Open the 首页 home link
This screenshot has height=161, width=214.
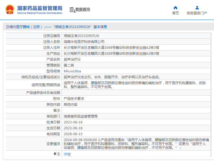175,13
